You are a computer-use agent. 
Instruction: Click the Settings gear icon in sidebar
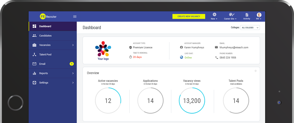tap(34, 83)
